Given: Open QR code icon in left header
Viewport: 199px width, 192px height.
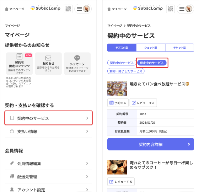Looking at the screenshot, I should (68, 9).
